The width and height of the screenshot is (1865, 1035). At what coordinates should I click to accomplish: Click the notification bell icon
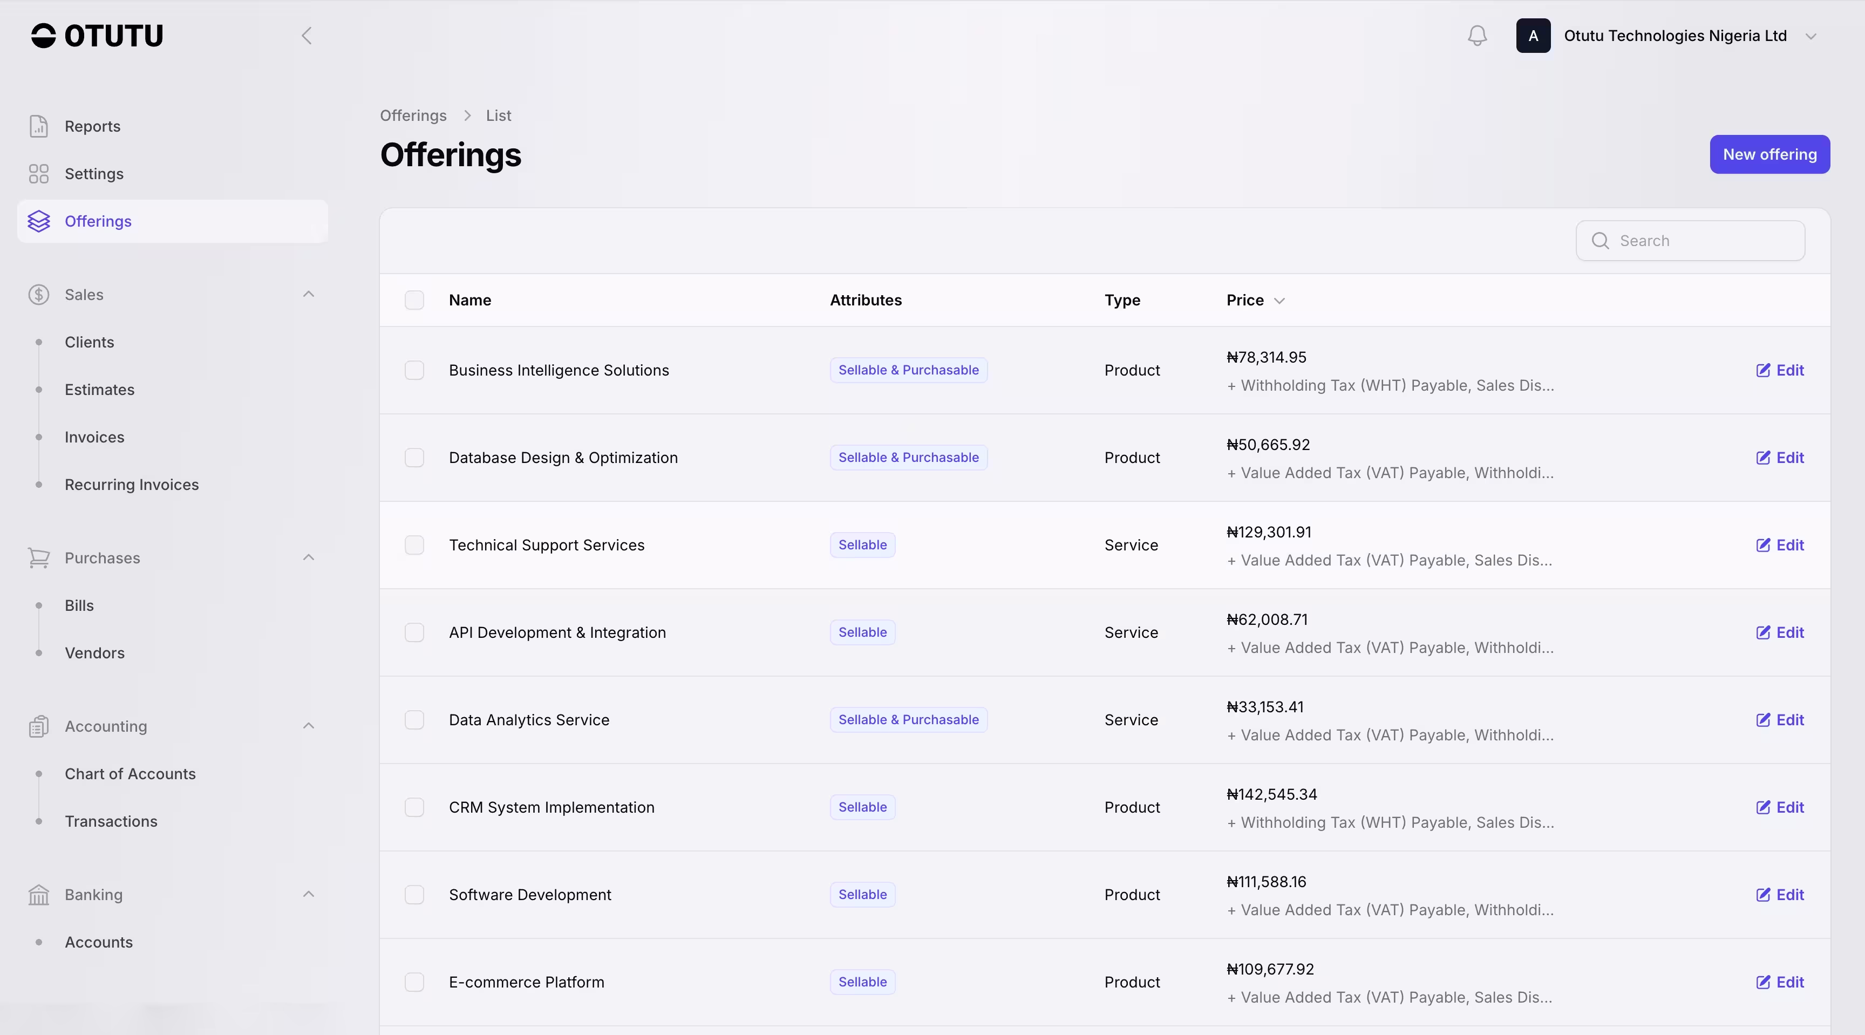click(1477, 36)
